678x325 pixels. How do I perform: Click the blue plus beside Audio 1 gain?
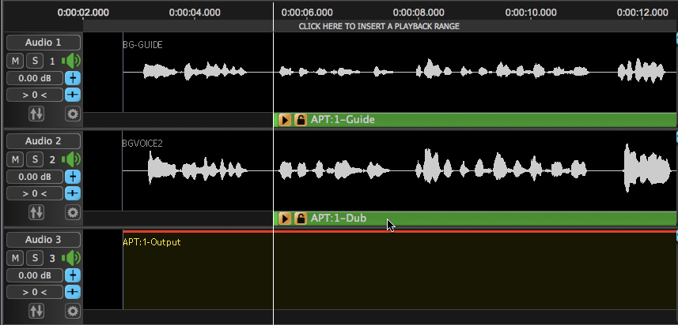(x=73, y=78)
